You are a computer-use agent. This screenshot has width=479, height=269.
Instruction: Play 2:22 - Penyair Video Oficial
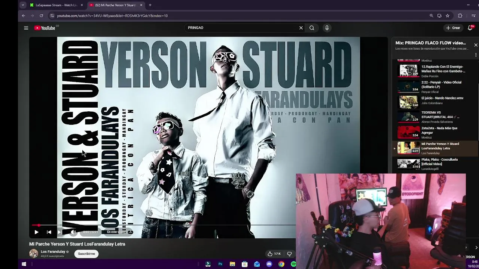click(x=435, y=87)
